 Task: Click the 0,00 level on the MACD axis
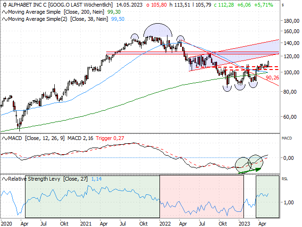288,158
